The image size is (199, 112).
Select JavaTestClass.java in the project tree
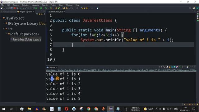click(x=27, y=39)
